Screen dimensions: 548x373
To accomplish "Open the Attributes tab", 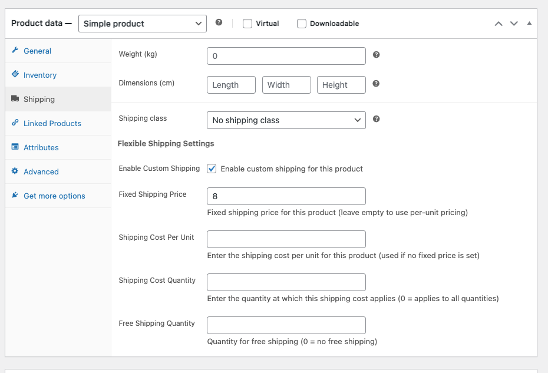I will (x=41, y=147).
